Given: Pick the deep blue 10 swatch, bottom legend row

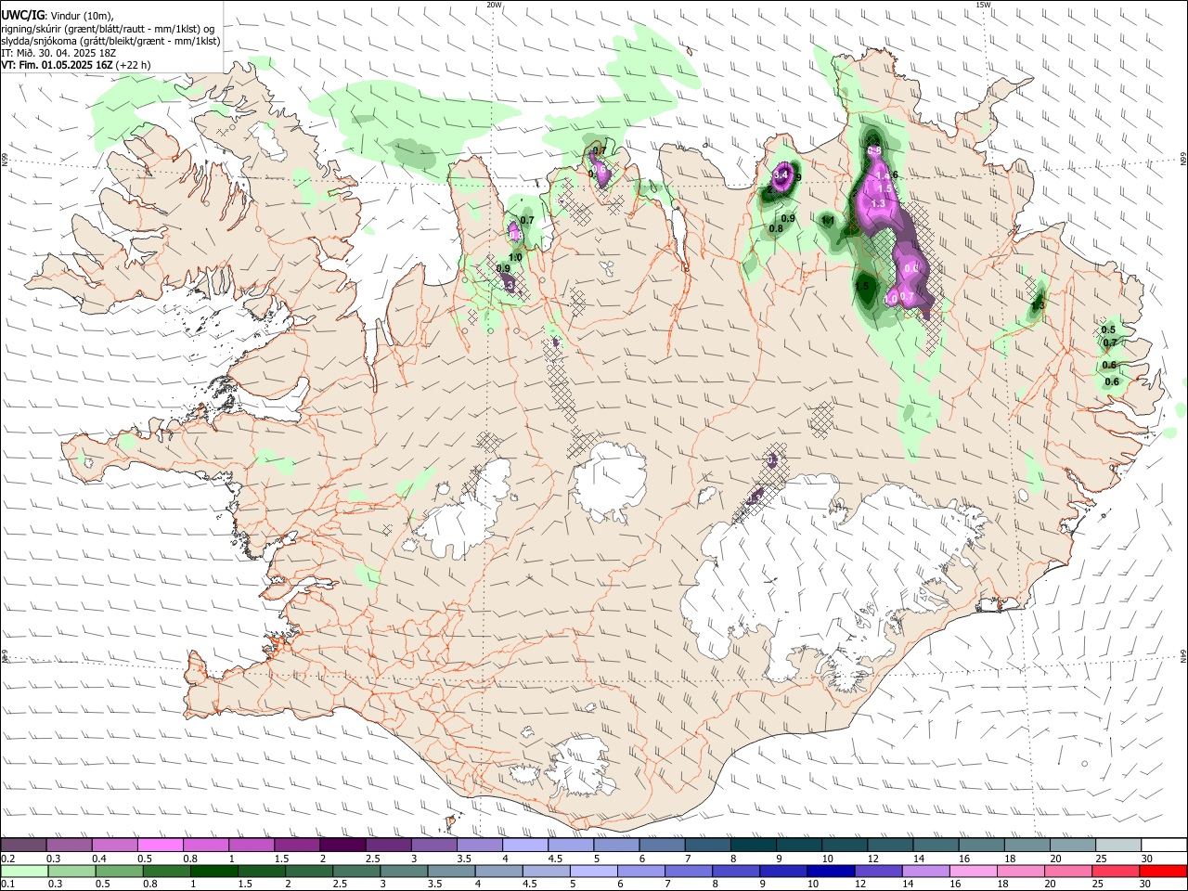Looking at the screenshot, I should click(830, 871).
